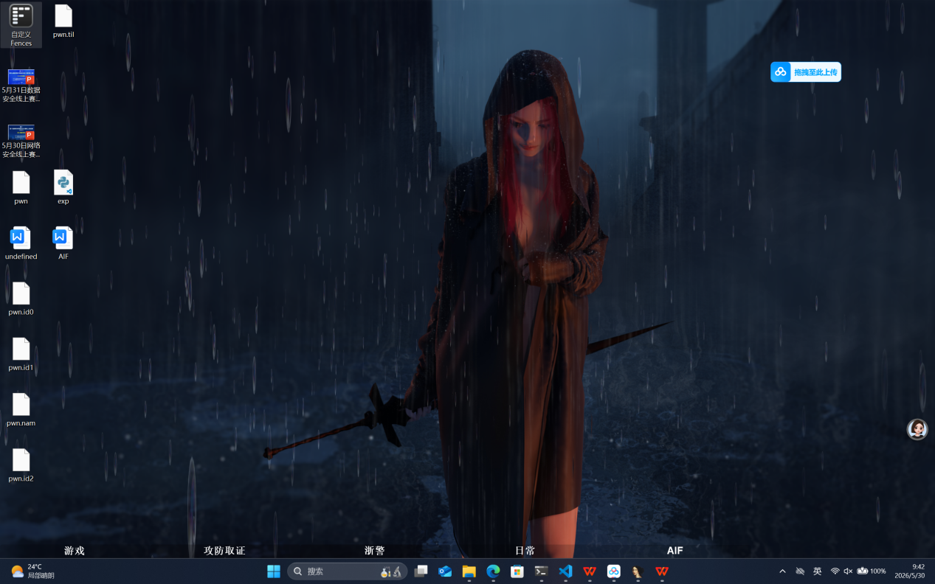The height and width of the screenshot is (584, 935).
Task: Click the crossed-out cloud sync tray icon
Action: point(800,571)
